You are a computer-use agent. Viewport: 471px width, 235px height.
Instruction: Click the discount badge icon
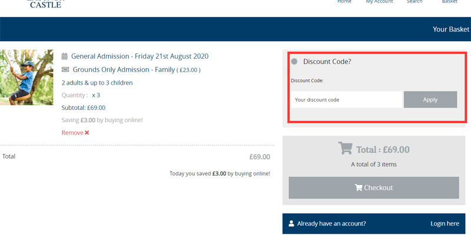(x=294, y=62)
